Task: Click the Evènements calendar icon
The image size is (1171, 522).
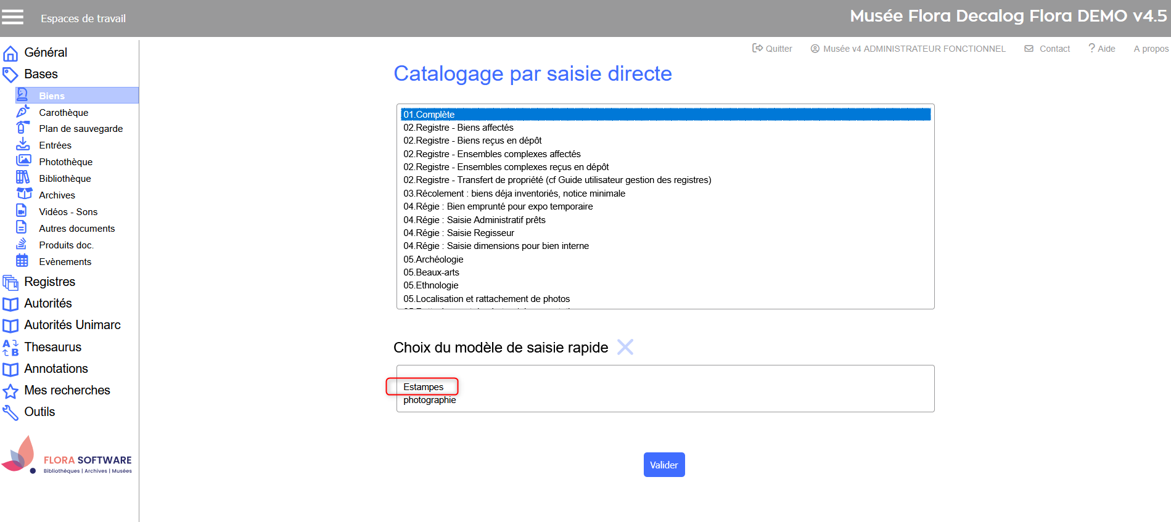Action: tap(22, 261)
